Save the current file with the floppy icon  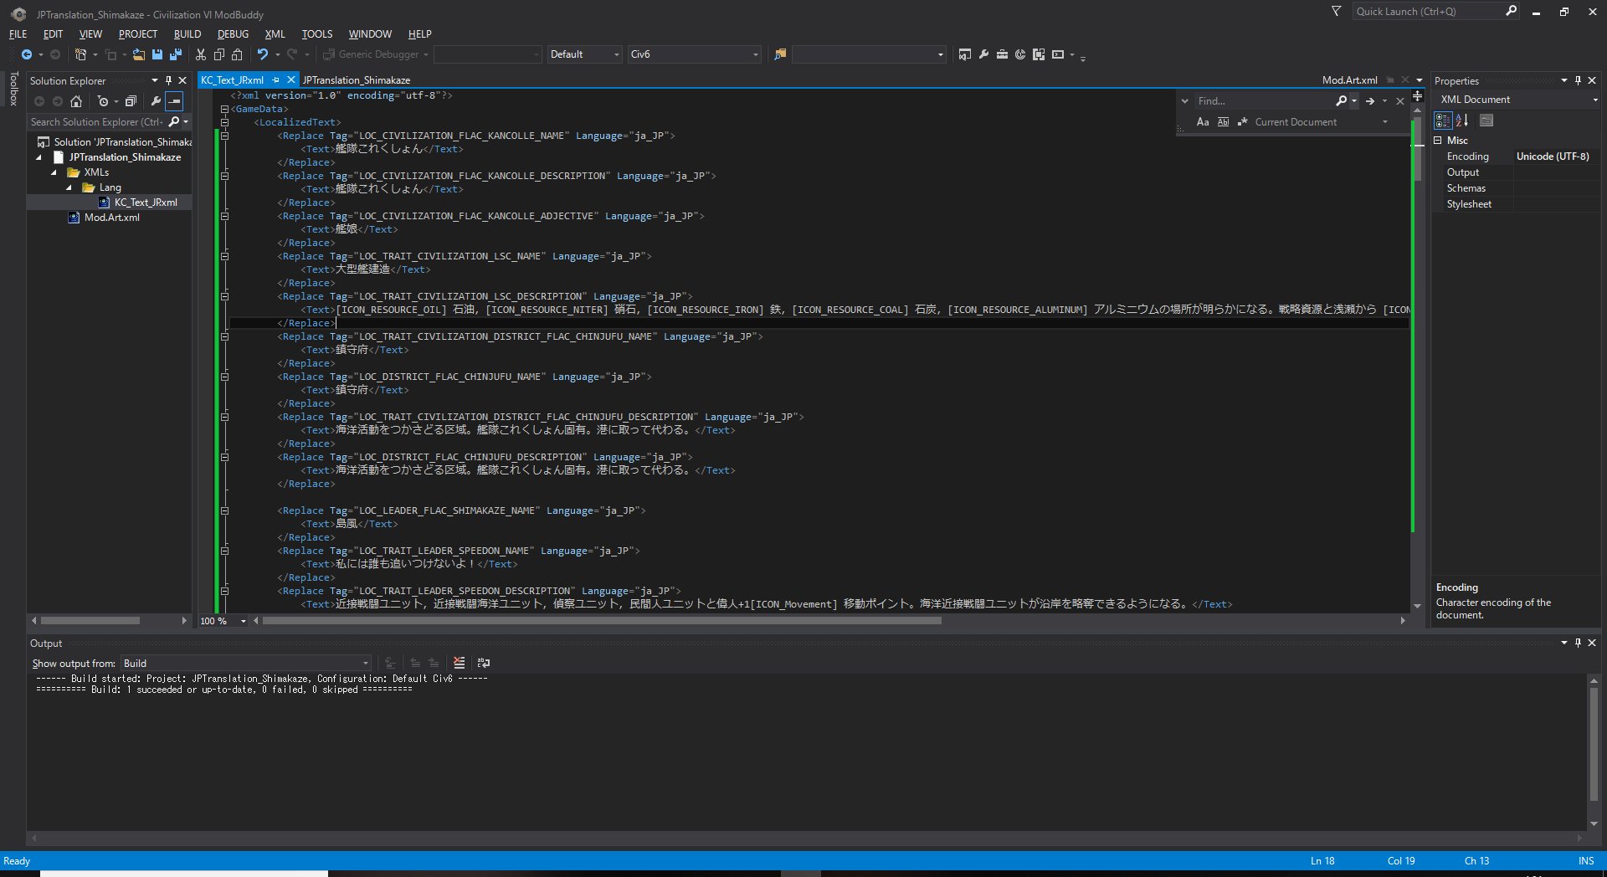click(157, 54)
